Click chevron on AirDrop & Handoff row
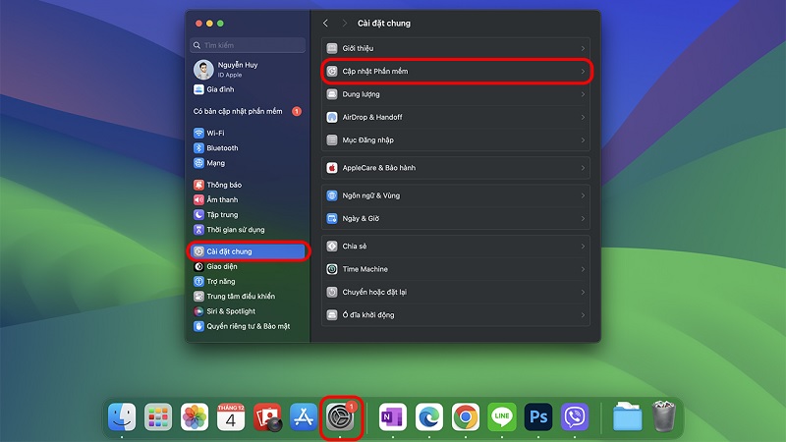This screenshot has width=786, height=442. tap(583, 117)
